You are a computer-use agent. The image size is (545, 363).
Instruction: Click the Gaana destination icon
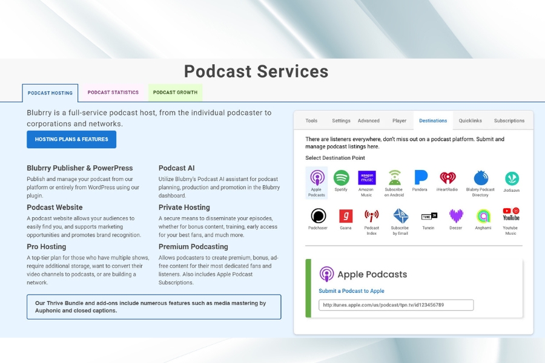[x=346, y=216]
